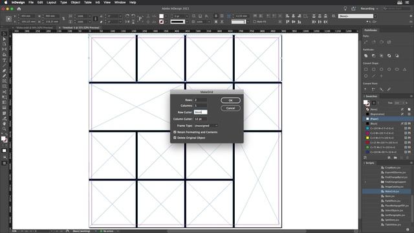The image size is (414, 233).
Task: Click the rotate 90° clockwise icon
Action: click(x=127, y=16)
